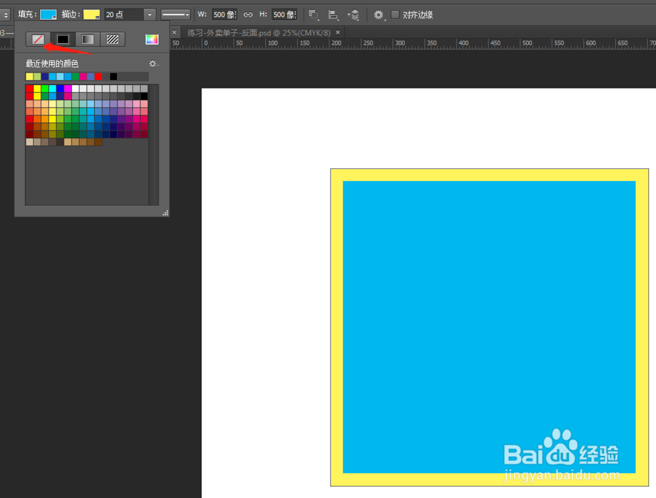Select darkest brown swatch ending bottom row
This screenshot has width=656, height=498.
click(98, 142)
